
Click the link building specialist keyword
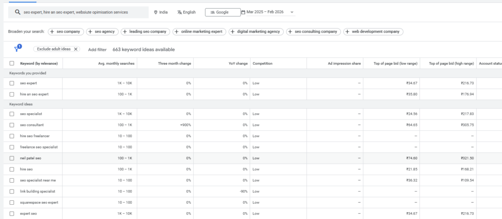[37, 192]
